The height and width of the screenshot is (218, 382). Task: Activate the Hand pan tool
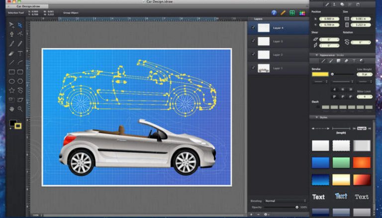[11, 109]
